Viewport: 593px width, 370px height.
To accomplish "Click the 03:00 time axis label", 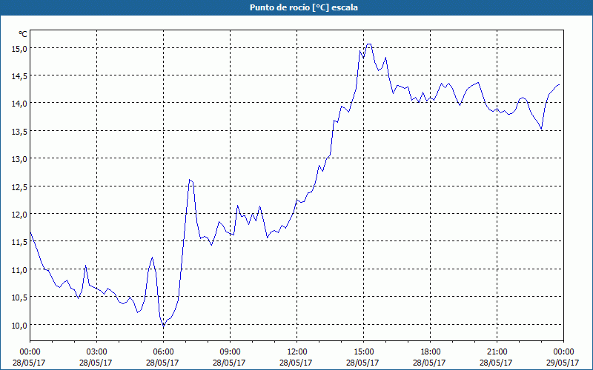I will (x=97, y=352).
